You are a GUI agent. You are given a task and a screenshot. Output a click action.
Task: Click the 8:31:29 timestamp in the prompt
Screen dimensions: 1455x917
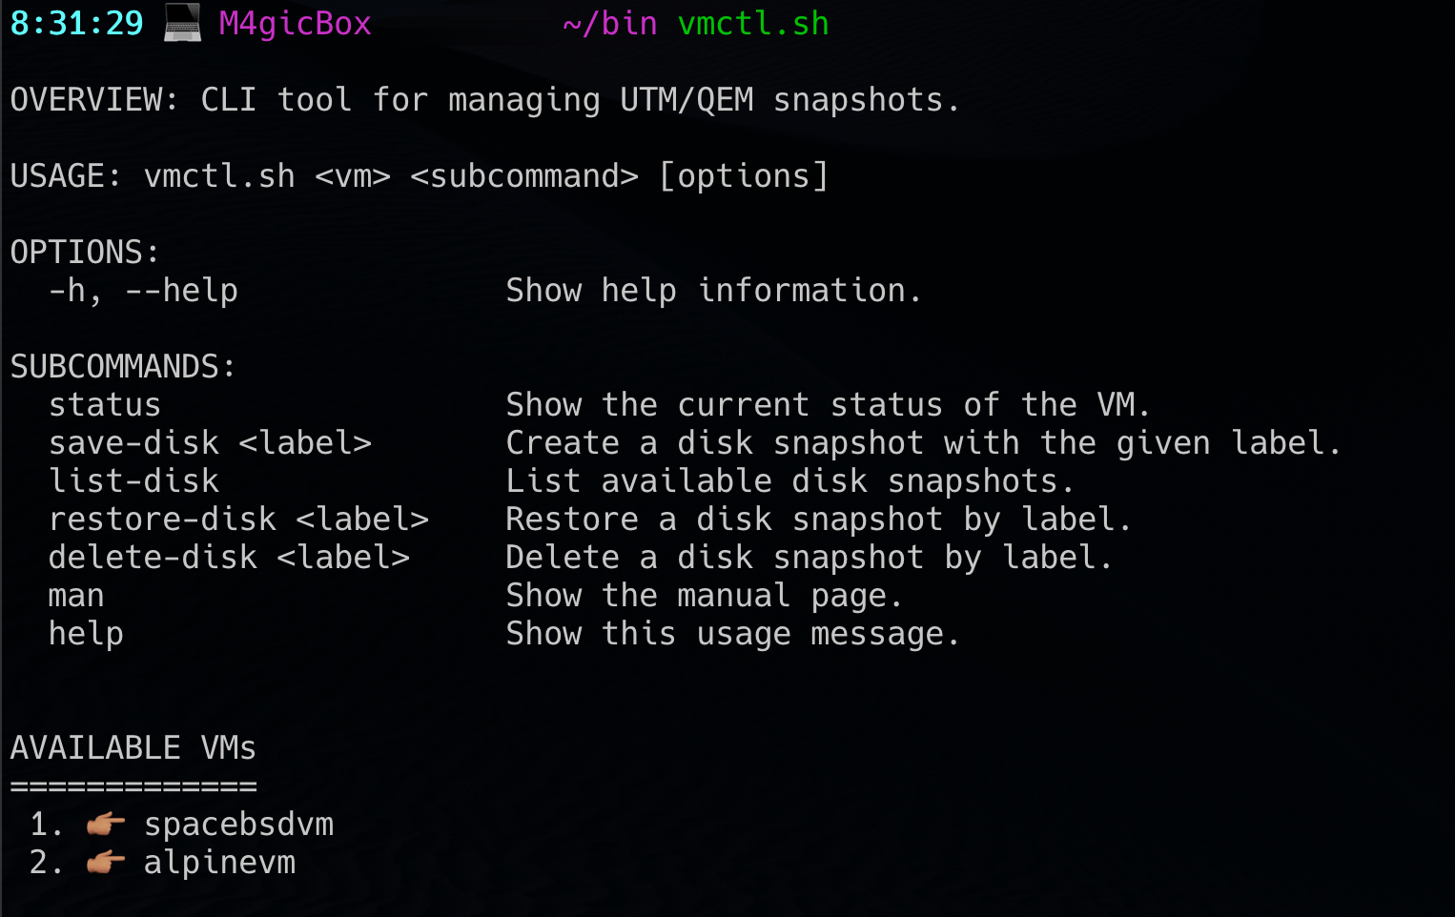(76, 23)
